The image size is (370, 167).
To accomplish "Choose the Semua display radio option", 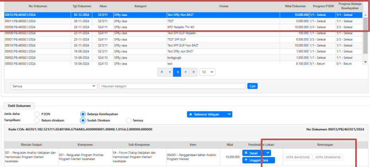I will pos(129,120).
